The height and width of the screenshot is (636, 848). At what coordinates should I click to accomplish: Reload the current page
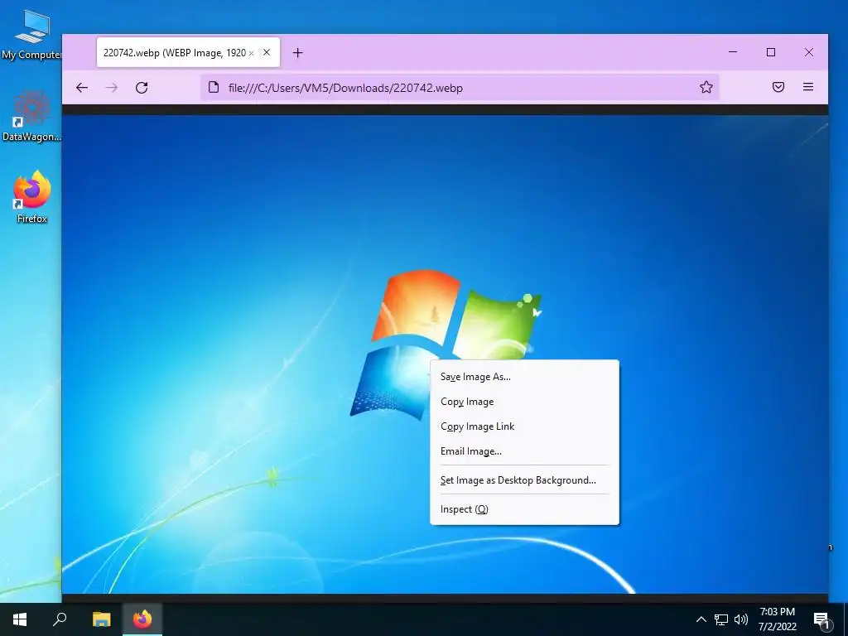(x=142, y=88)
